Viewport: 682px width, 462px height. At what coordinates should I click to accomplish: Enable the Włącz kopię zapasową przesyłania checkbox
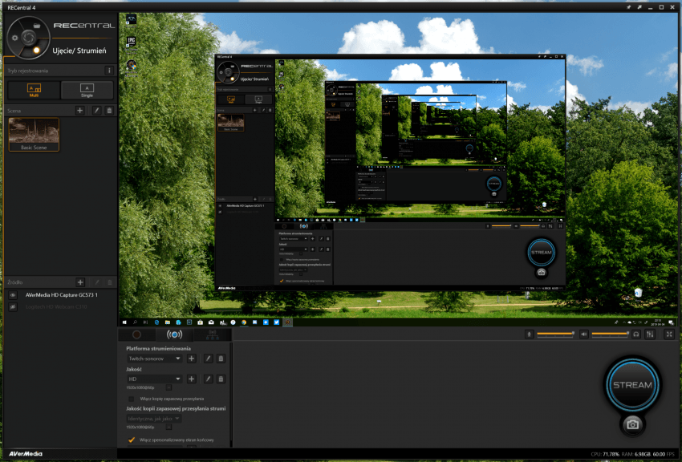coord(131,399)
